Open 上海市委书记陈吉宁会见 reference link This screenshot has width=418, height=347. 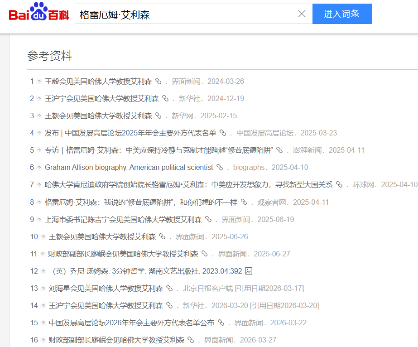[124, 220]
